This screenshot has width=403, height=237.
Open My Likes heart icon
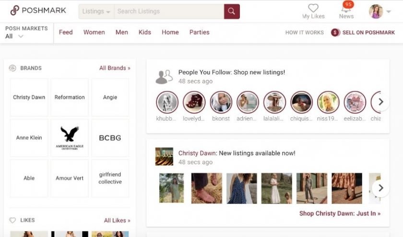coord(313,8)
